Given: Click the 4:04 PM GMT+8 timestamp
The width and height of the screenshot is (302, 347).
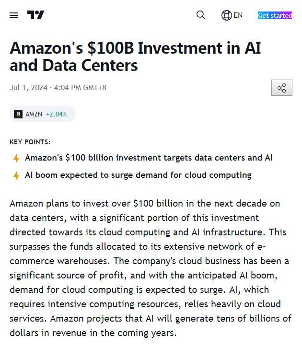Looking at the screenshot, I should [x=80, y=88].
